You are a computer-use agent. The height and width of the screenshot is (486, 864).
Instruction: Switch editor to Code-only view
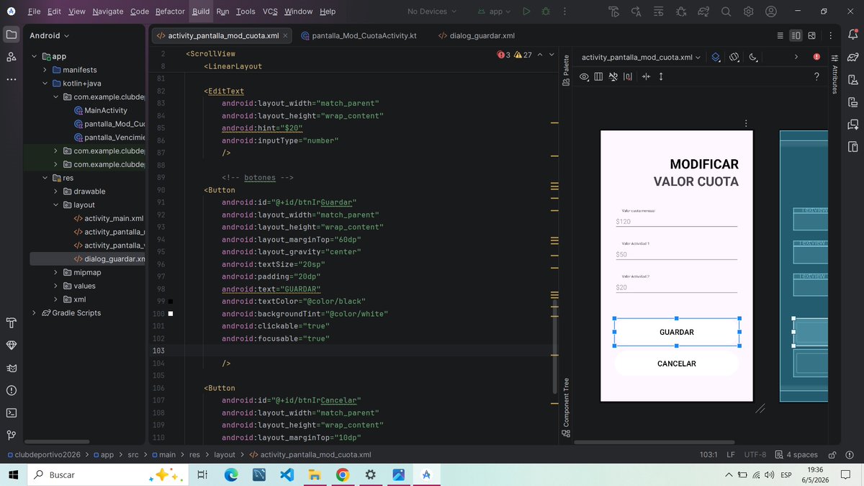click(780, 35)
